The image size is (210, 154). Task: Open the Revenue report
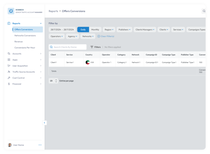click(18, 42)
